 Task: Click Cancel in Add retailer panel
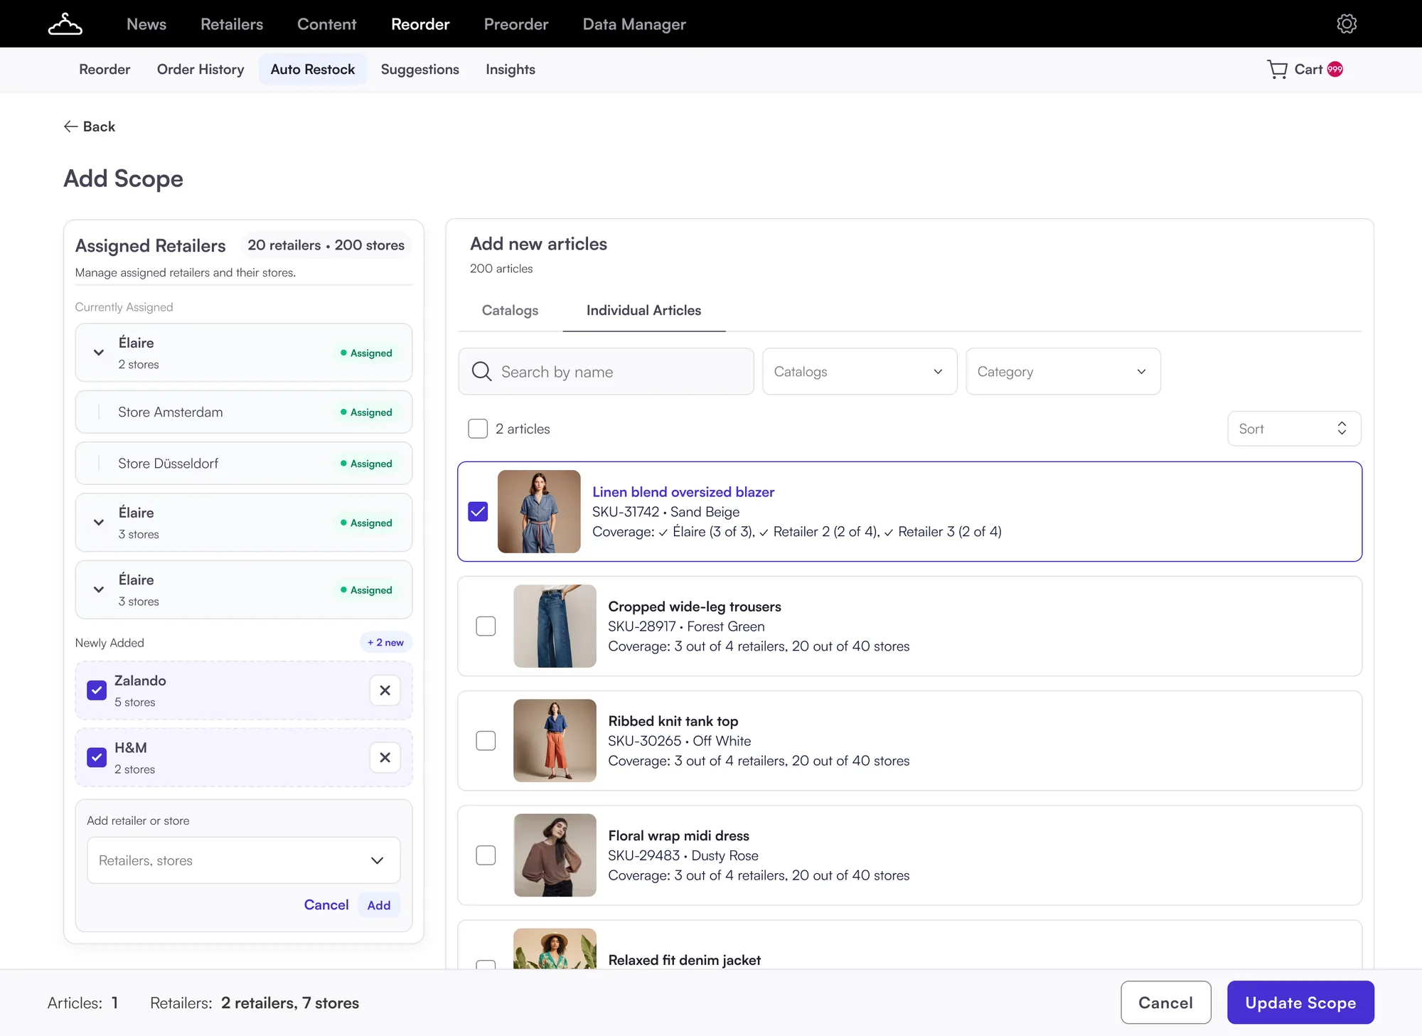coord(326,905)
